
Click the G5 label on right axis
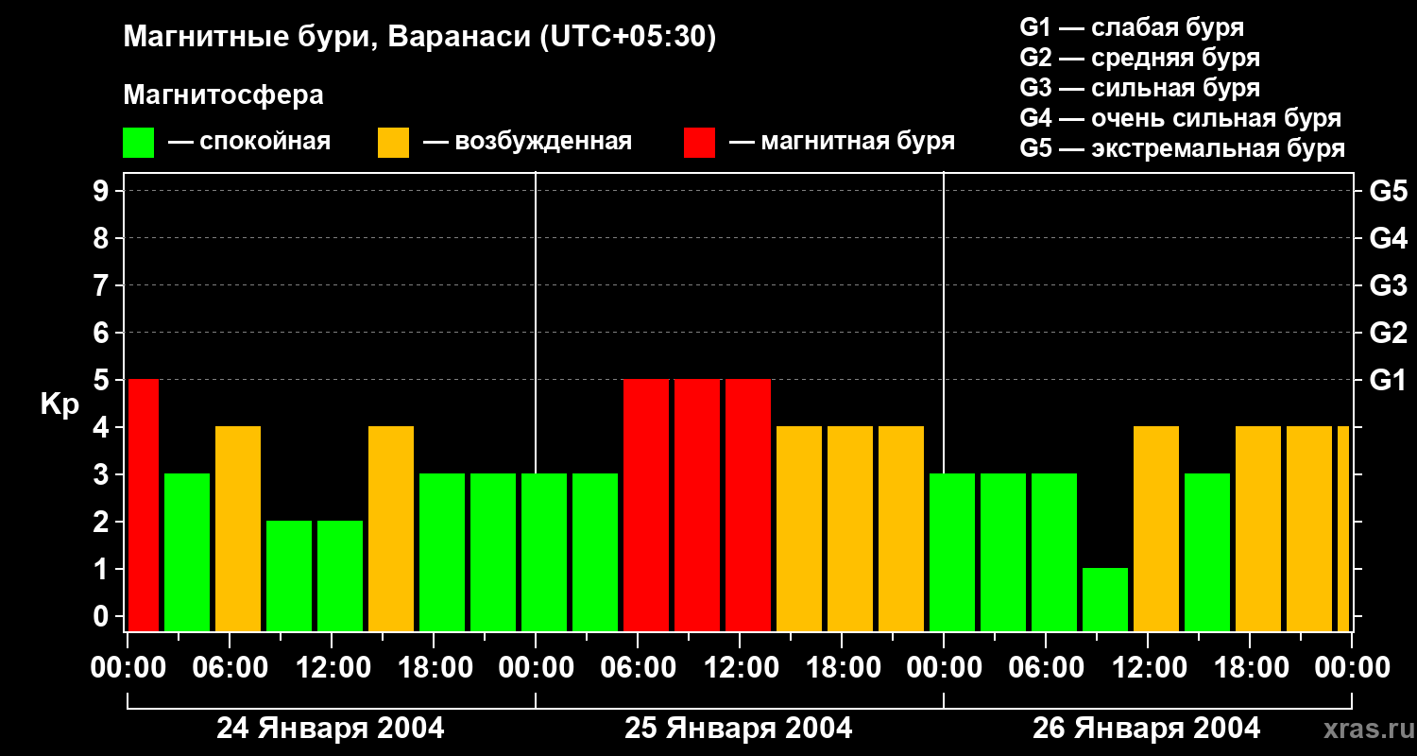pos(1388,191)
